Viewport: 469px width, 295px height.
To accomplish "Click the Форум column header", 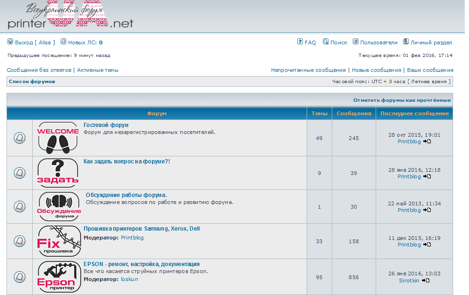I will (157, 113).
